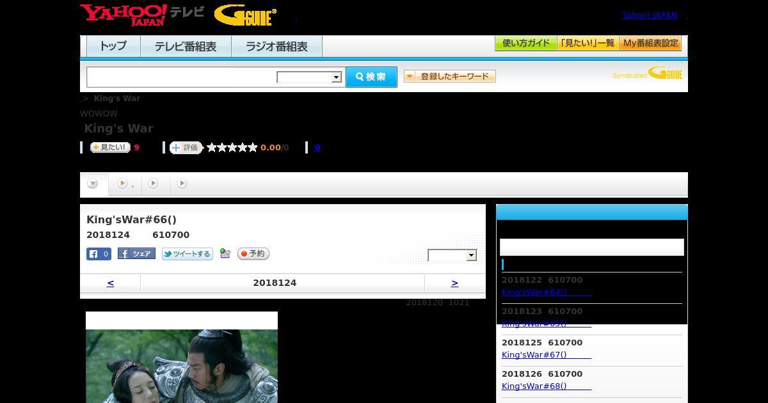Click the 評価 plus rating button

(186, 148)
